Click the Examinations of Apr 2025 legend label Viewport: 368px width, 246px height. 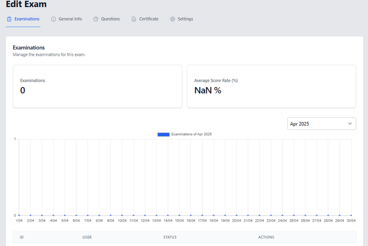tap(191, 134)
